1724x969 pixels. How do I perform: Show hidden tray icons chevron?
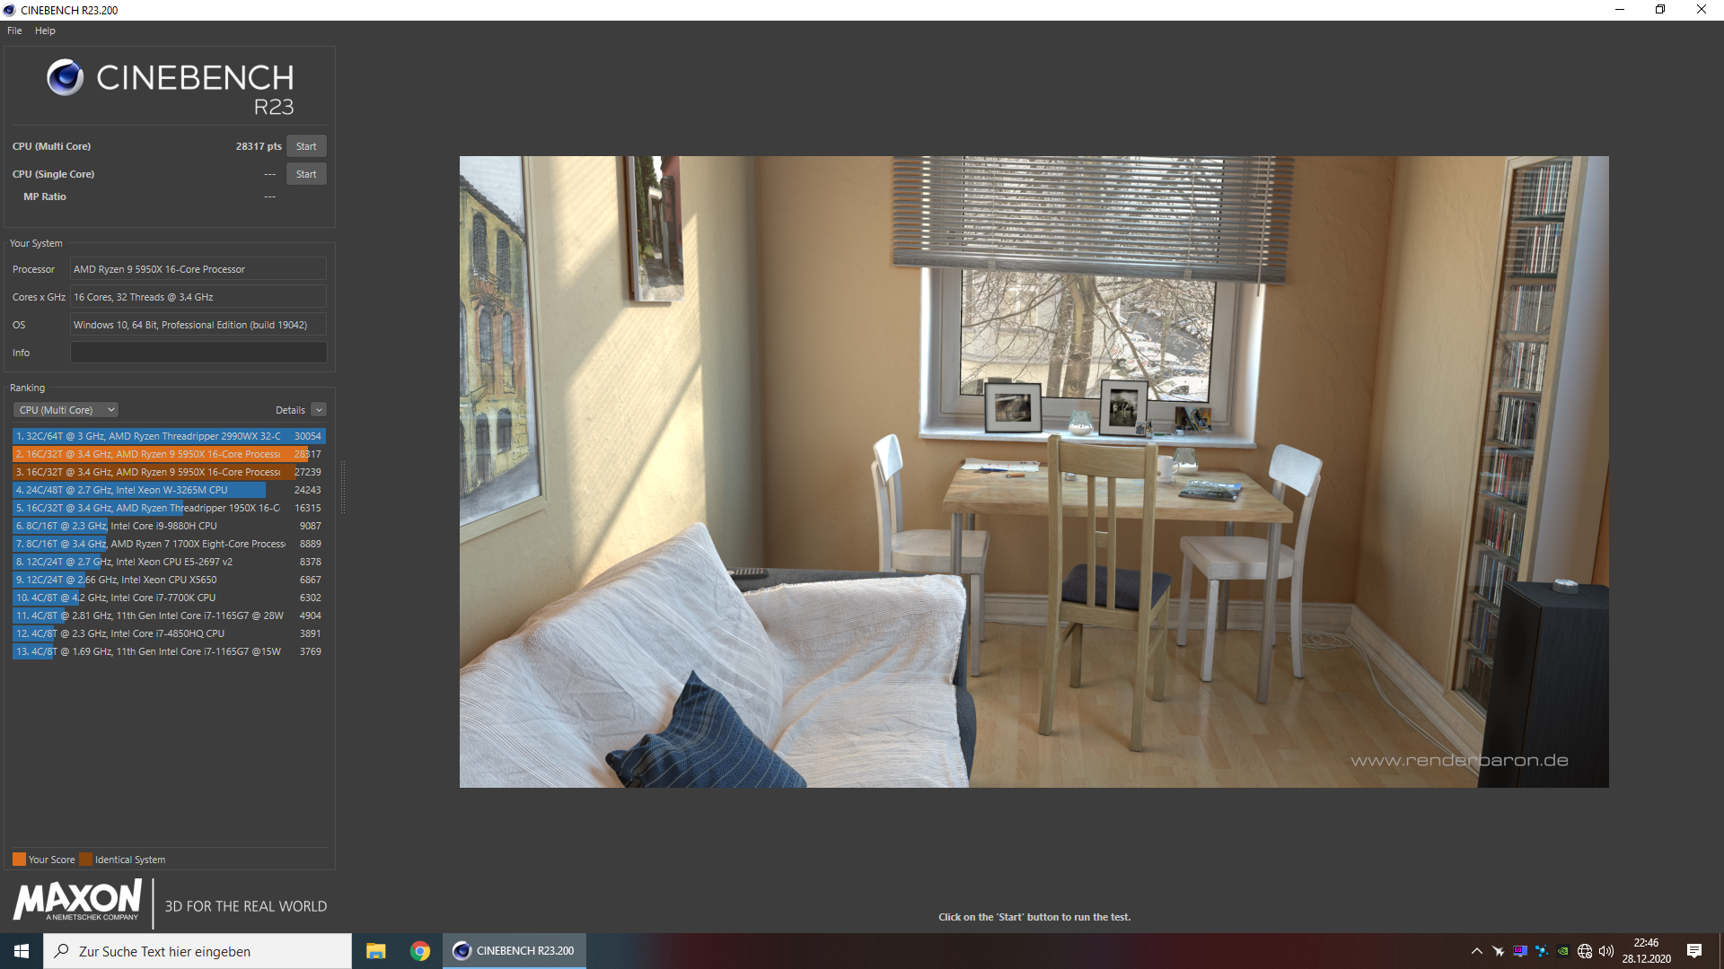coord(1477,951)
